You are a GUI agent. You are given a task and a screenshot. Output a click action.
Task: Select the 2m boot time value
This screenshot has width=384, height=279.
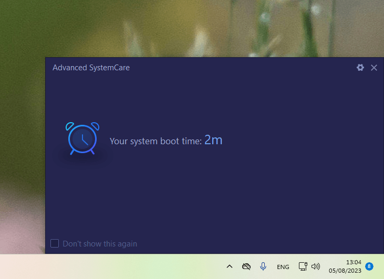click(x=213, y=140)
